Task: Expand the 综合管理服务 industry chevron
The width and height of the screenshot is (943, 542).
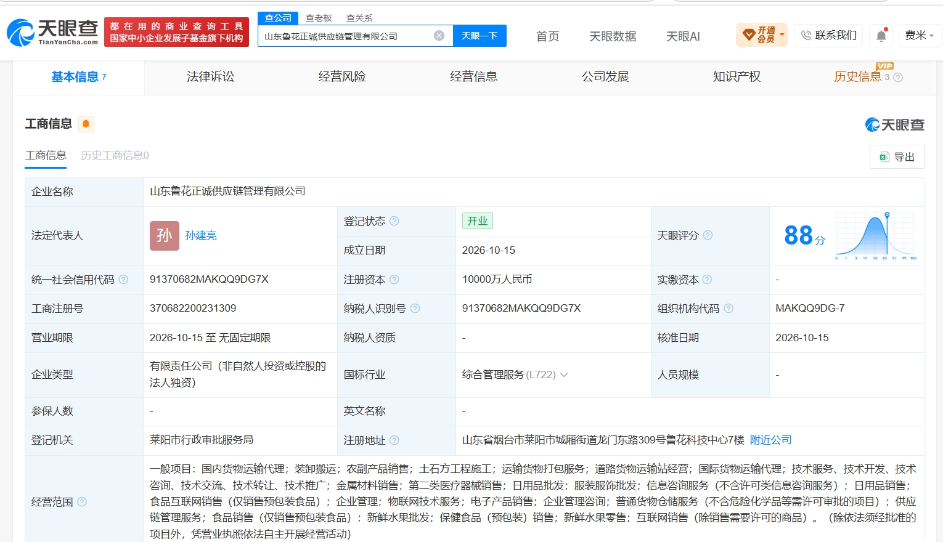Action: (564, 374)
